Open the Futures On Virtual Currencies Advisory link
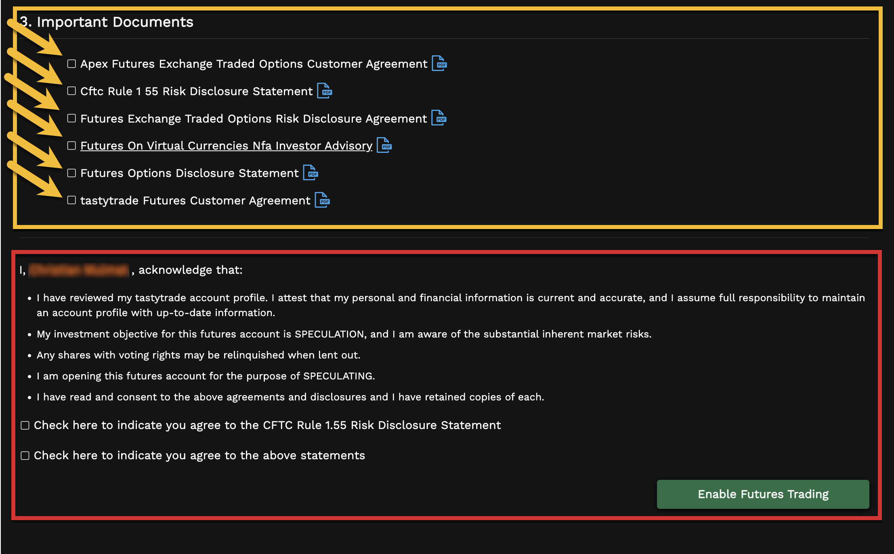 coord(226,146)
